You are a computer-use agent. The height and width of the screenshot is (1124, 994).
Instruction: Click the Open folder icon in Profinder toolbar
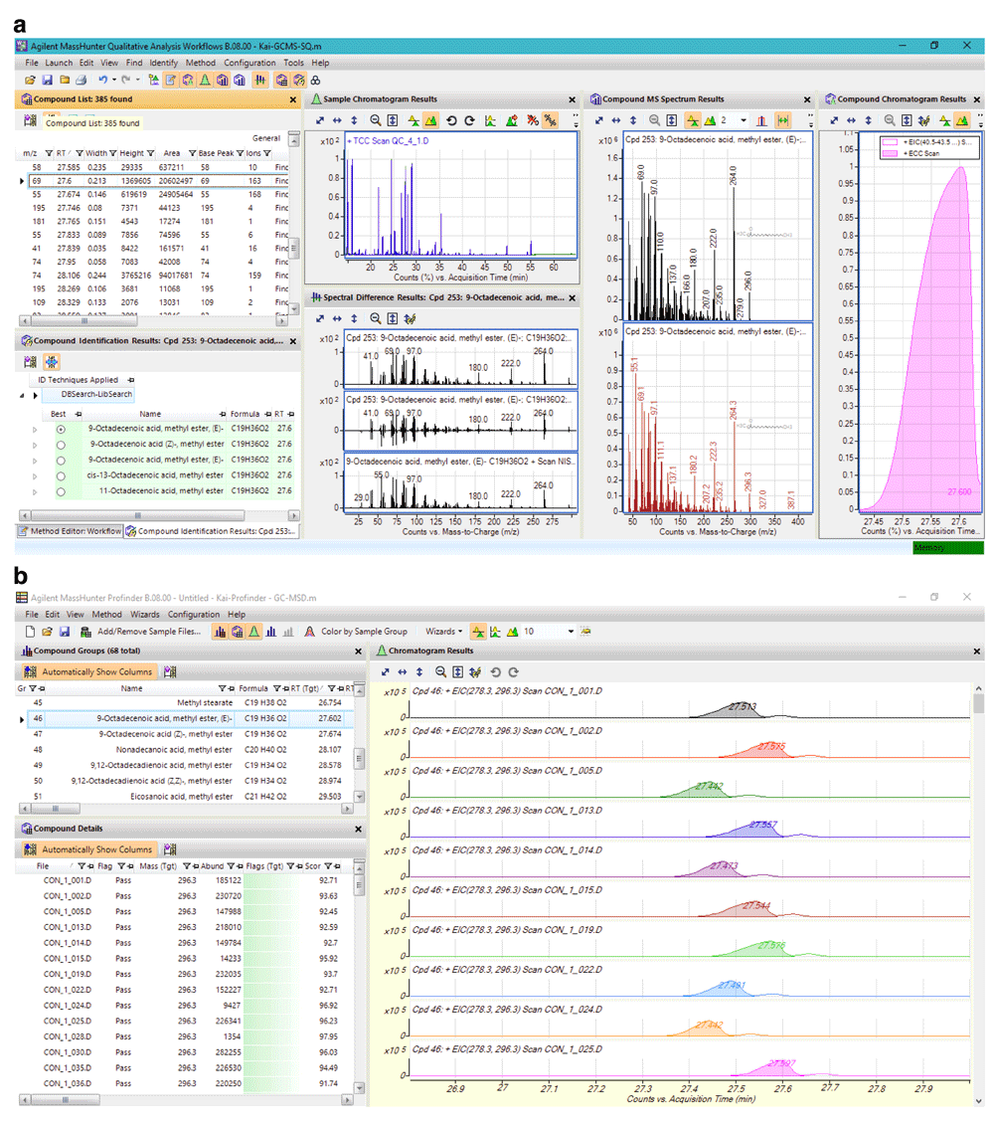pyautogui.click(x=48, y=632)
